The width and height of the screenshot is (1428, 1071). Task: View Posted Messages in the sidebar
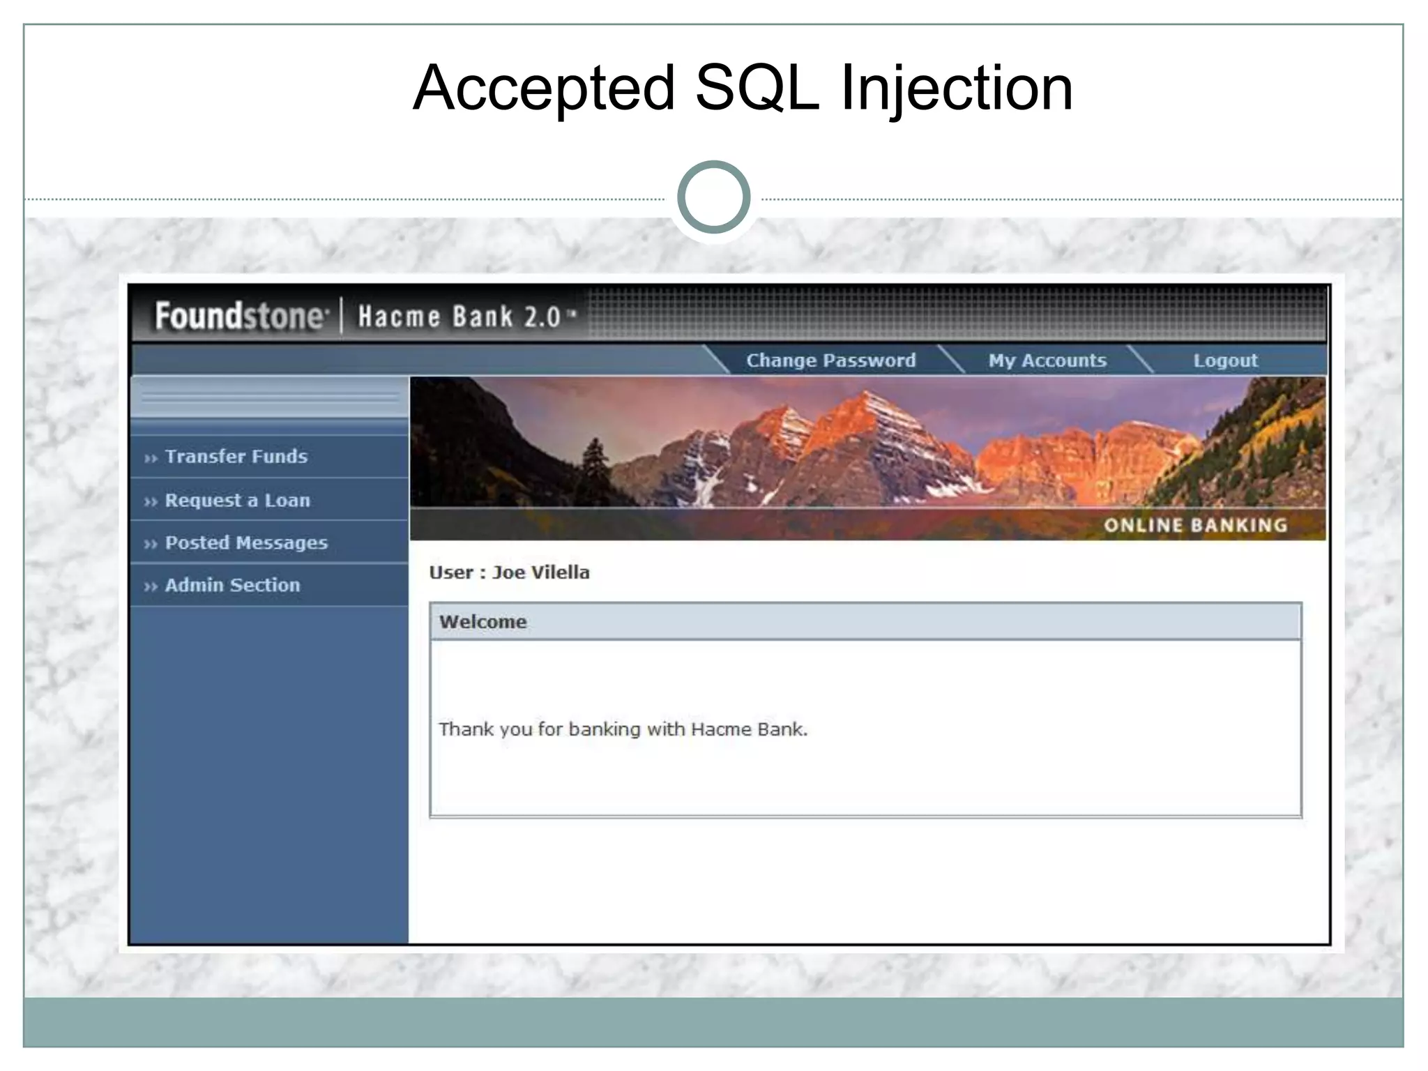[x=245, y=543]
